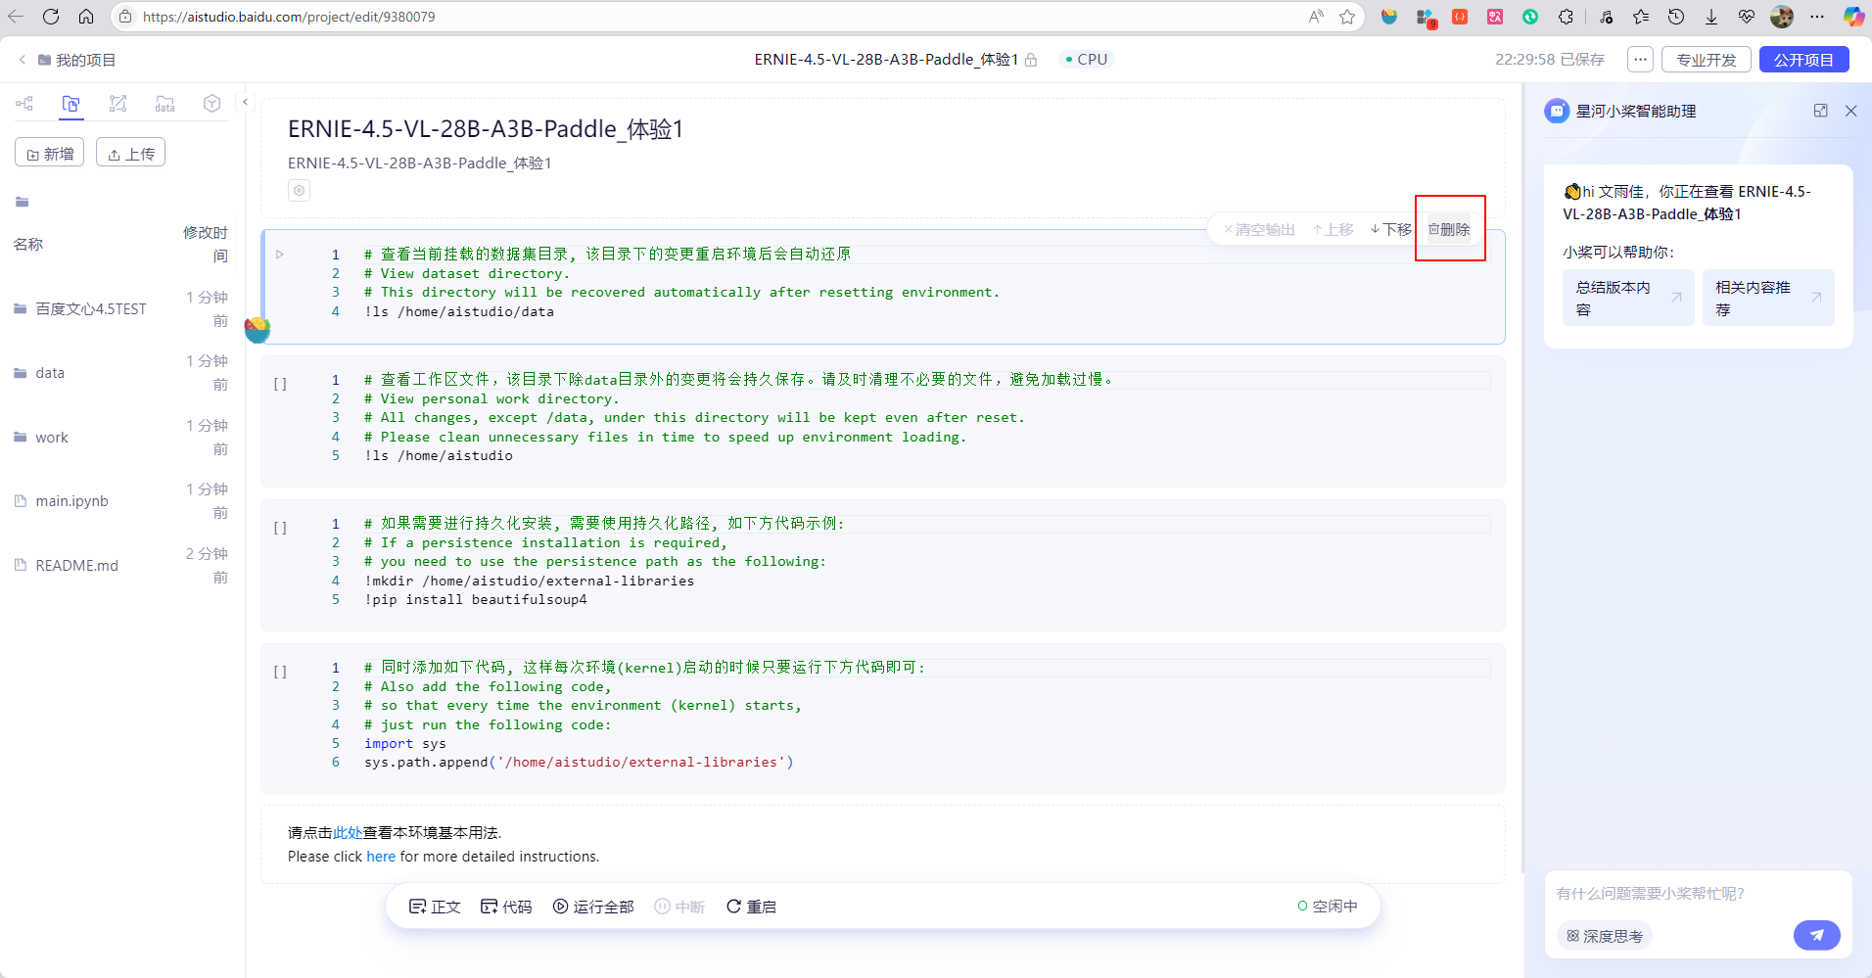Image resolution: width=1872 pixels, height=978 pixels.
Task: Click the settings icon under notebook title
Action: coord(300,191)
